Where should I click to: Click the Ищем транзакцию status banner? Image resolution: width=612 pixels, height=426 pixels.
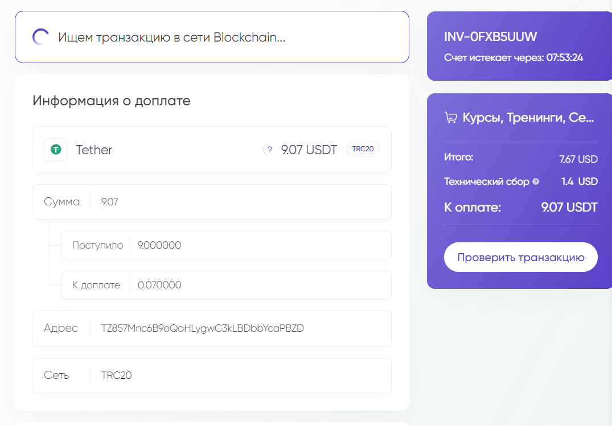pyautogui.click(x=212, y=37)
